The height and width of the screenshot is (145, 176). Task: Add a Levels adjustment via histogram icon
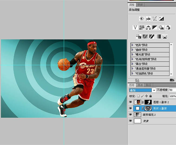148,19
